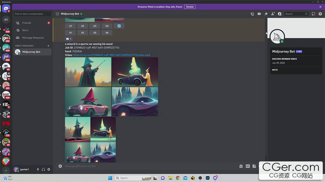Open the large wizard image grid
Image resolution: width=325 pixels, height=182 pixels.
112,87
